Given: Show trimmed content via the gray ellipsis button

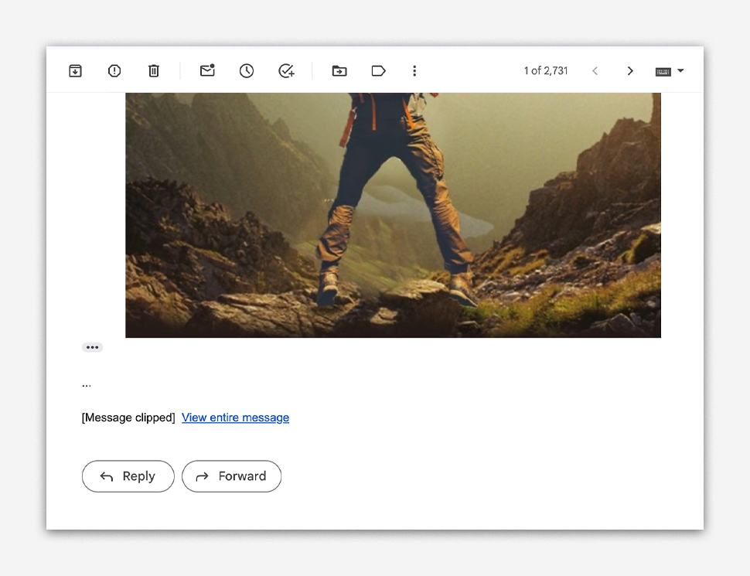Looking at the screenshot, I should pyautogui.click(x=92, y=347).
